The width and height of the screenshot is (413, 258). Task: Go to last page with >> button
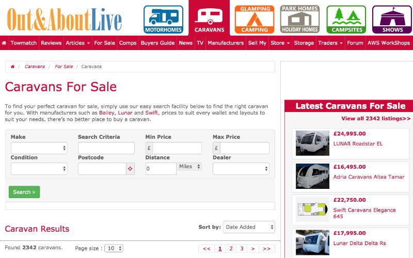pyautogui.click(x=266, y=249)
